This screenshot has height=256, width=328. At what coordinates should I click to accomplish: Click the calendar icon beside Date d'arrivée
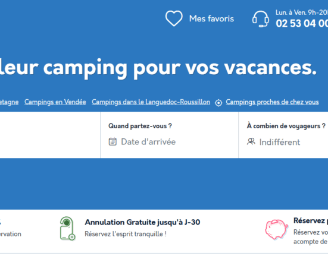[113, 141]
